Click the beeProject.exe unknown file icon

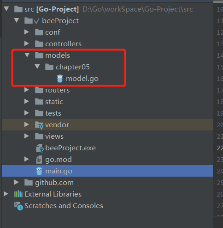pos(40,148)
